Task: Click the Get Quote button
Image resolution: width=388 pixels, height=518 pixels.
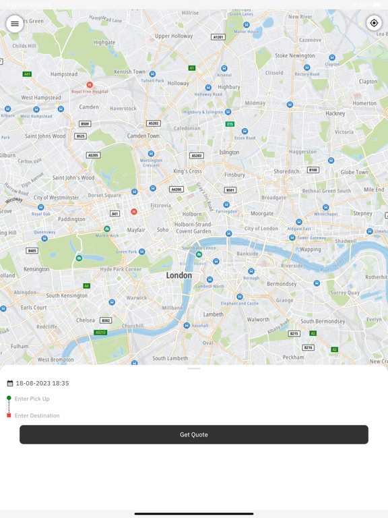Action: click(x=194, y=434)
